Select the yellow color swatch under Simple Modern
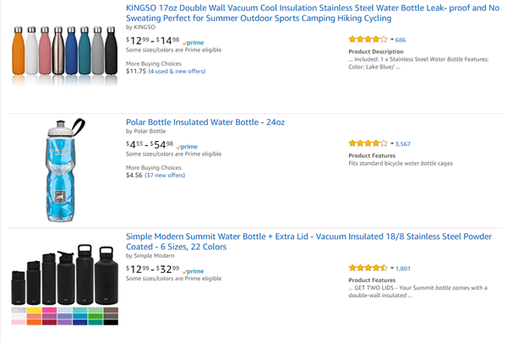 click(34, 311)
